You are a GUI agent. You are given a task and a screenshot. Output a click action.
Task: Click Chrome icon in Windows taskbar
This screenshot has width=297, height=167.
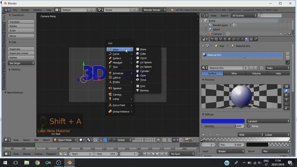click(x=37, y=163)
